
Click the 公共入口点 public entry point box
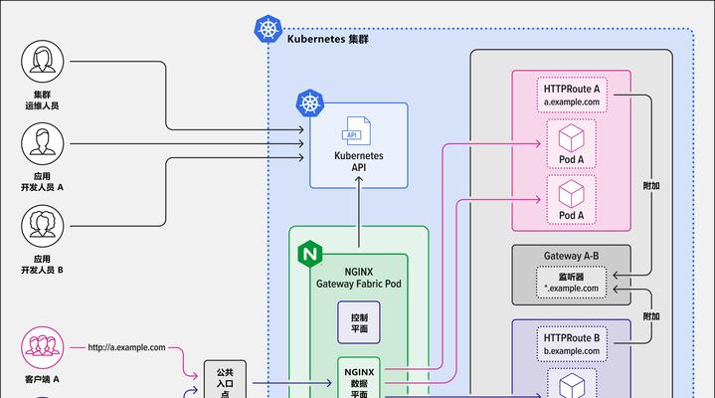pos(225,379)
